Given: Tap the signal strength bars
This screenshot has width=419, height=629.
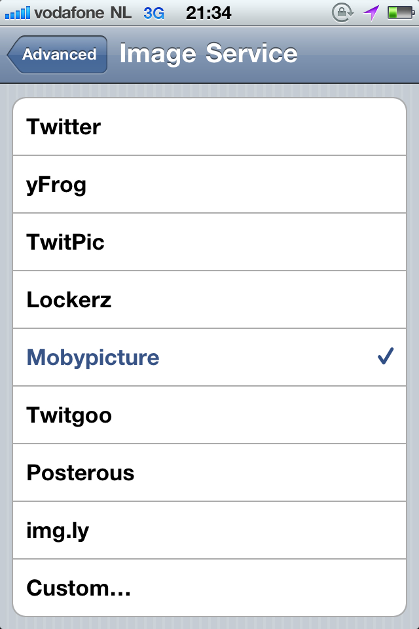Looking at the screenshot, I should (17, 12).
